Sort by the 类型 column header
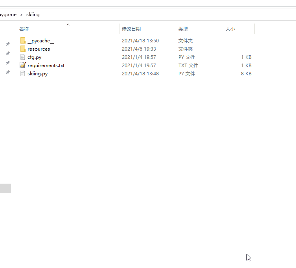Image resolution: width=296 pixels, height=268 pixels. (183, 29)
